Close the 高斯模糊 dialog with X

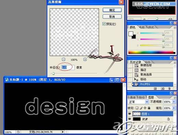121,2
